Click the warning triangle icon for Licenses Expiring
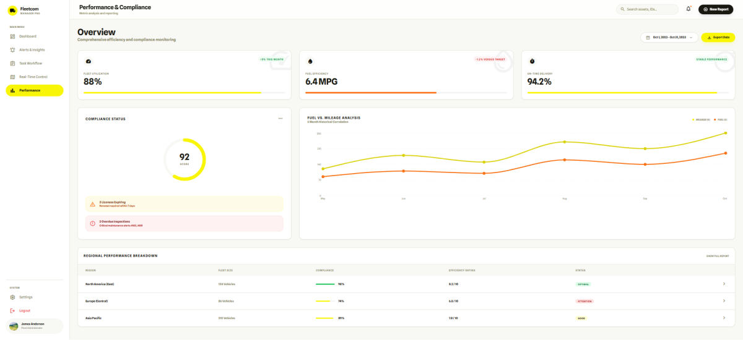 coord(92,204)
